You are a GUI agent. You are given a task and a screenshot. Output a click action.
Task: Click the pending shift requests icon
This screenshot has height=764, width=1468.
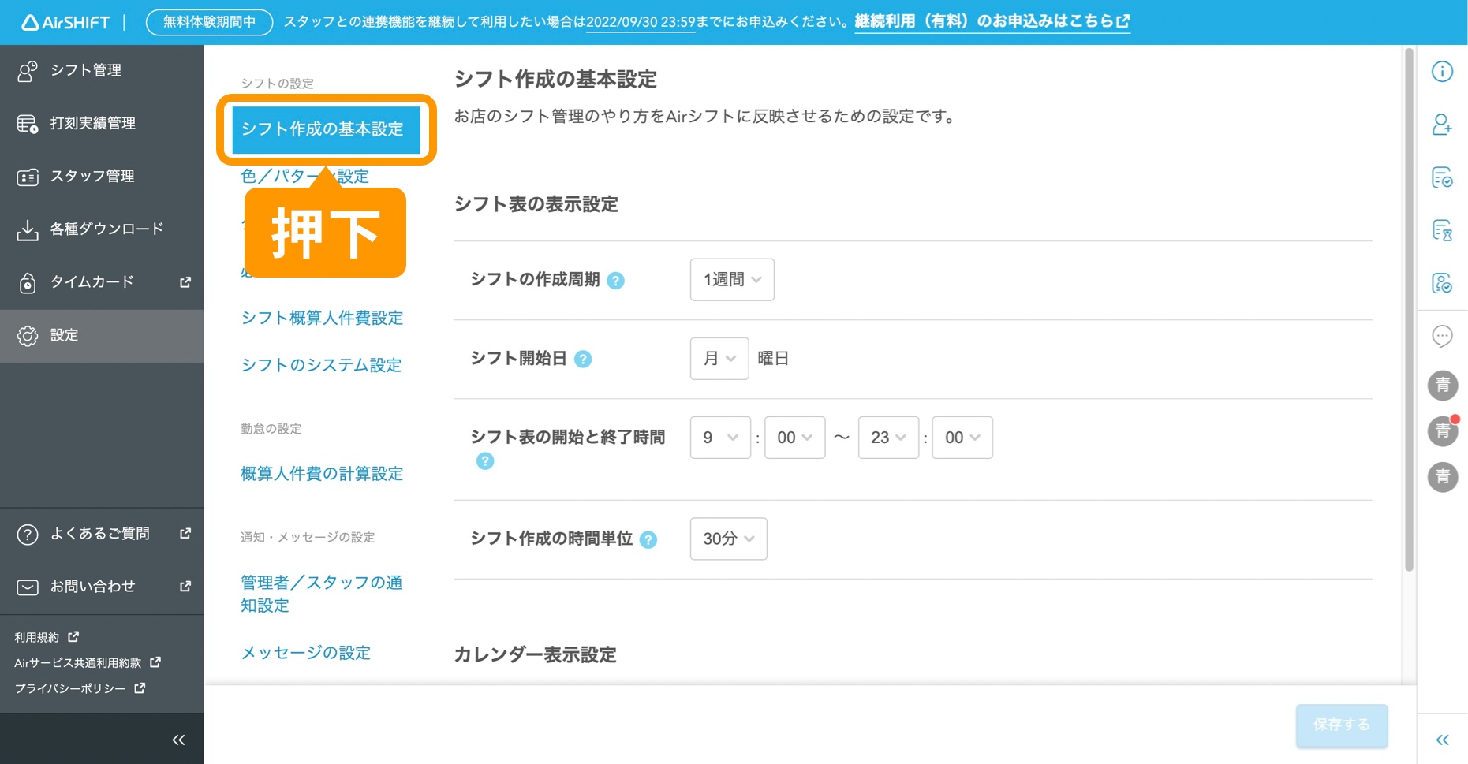pyautogui.click(x=1442, y=231)
